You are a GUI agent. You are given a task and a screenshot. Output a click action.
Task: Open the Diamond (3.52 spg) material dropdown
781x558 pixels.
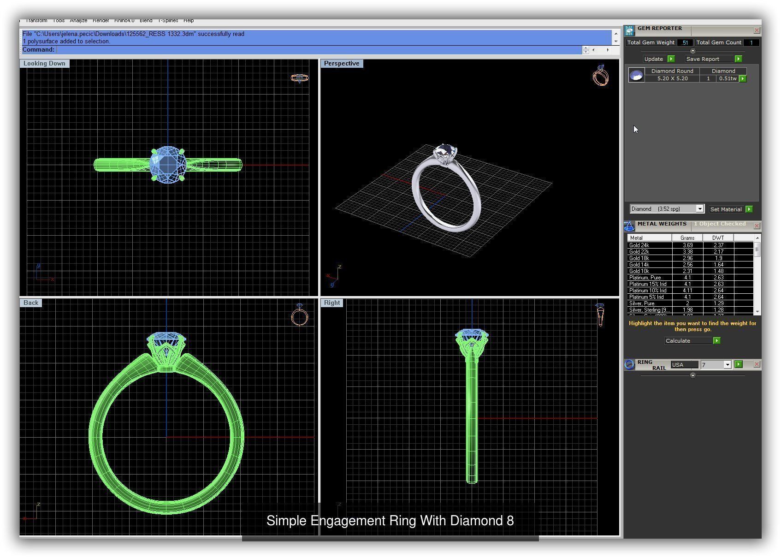(x=699, y=209)
